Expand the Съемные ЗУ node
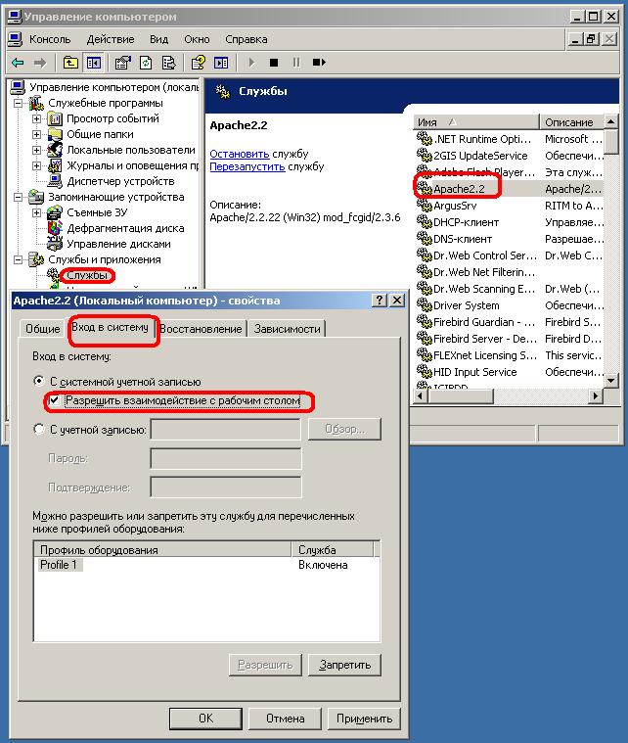Viewport: 628px width, 743px height. pos(36,212)
